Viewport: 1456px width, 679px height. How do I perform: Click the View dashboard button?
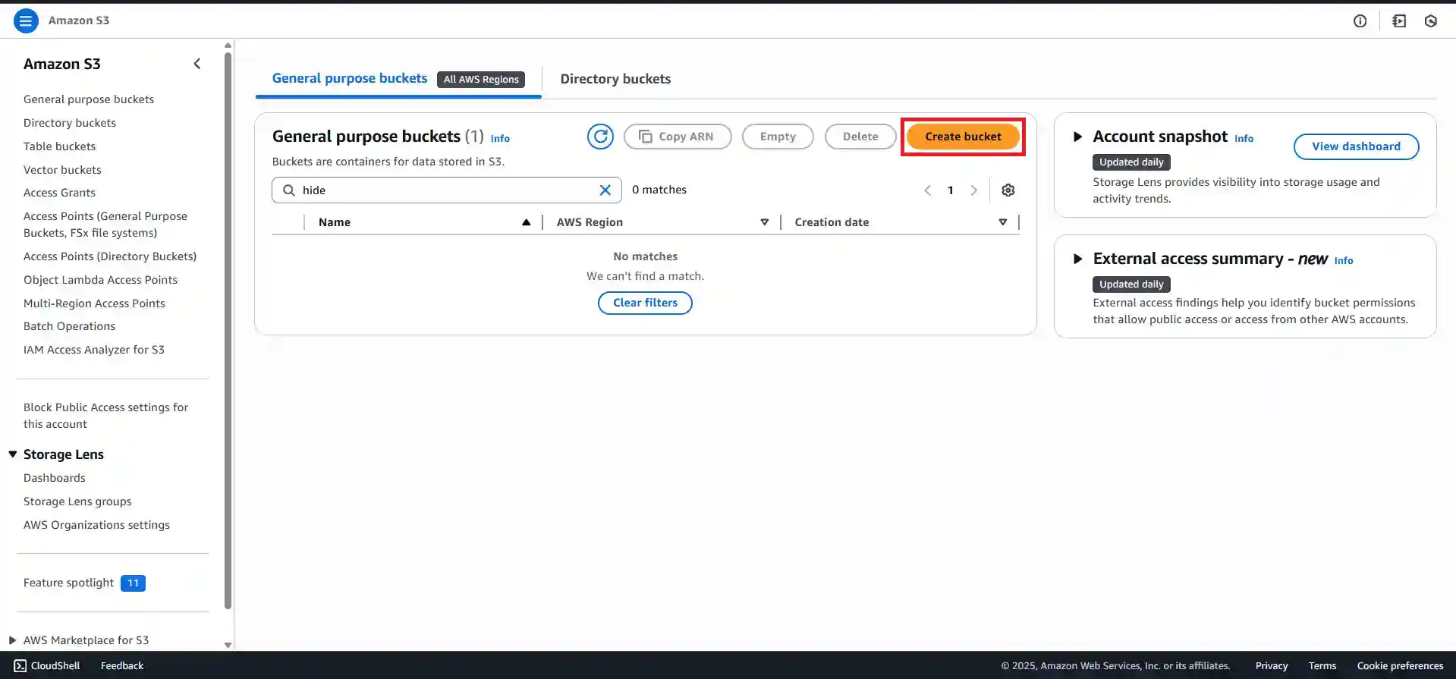click(x=1356, y=146)
